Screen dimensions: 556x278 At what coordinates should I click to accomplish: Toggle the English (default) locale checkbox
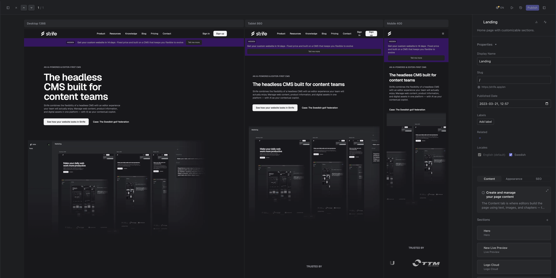point(480,155)
